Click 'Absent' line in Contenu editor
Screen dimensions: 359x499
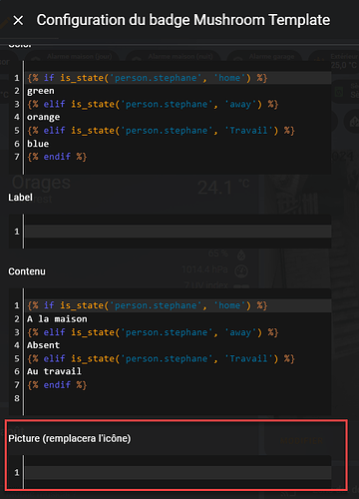click(43, 345)
